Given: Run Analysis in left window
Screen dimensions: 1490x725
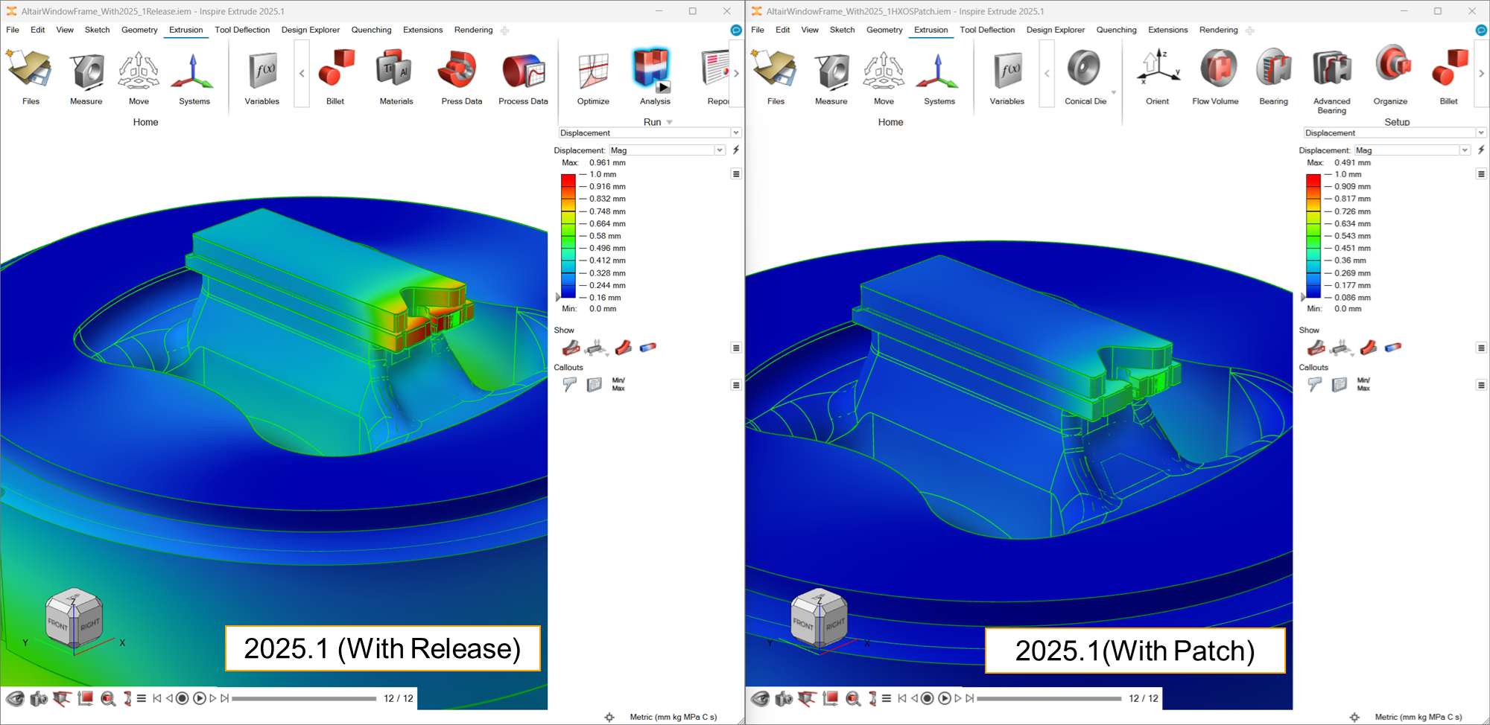Looking at the screenshot, I should click(x=654, y=77).
